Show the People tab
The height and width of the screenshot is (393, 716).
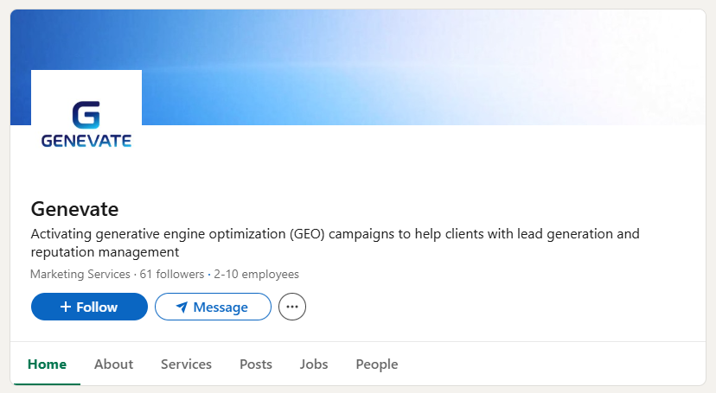pos(377,364)
